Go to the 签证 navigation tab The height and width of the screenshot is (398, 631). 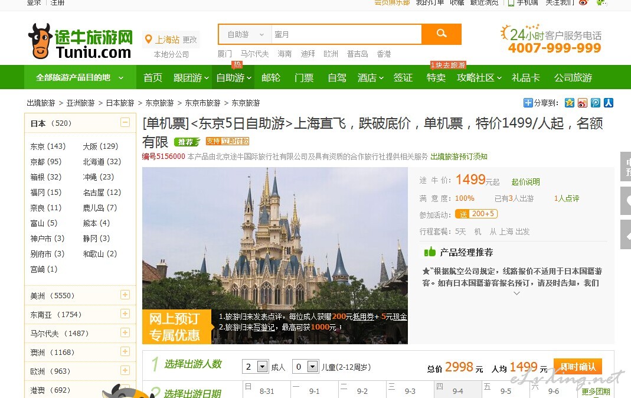[x=403, y=78]
